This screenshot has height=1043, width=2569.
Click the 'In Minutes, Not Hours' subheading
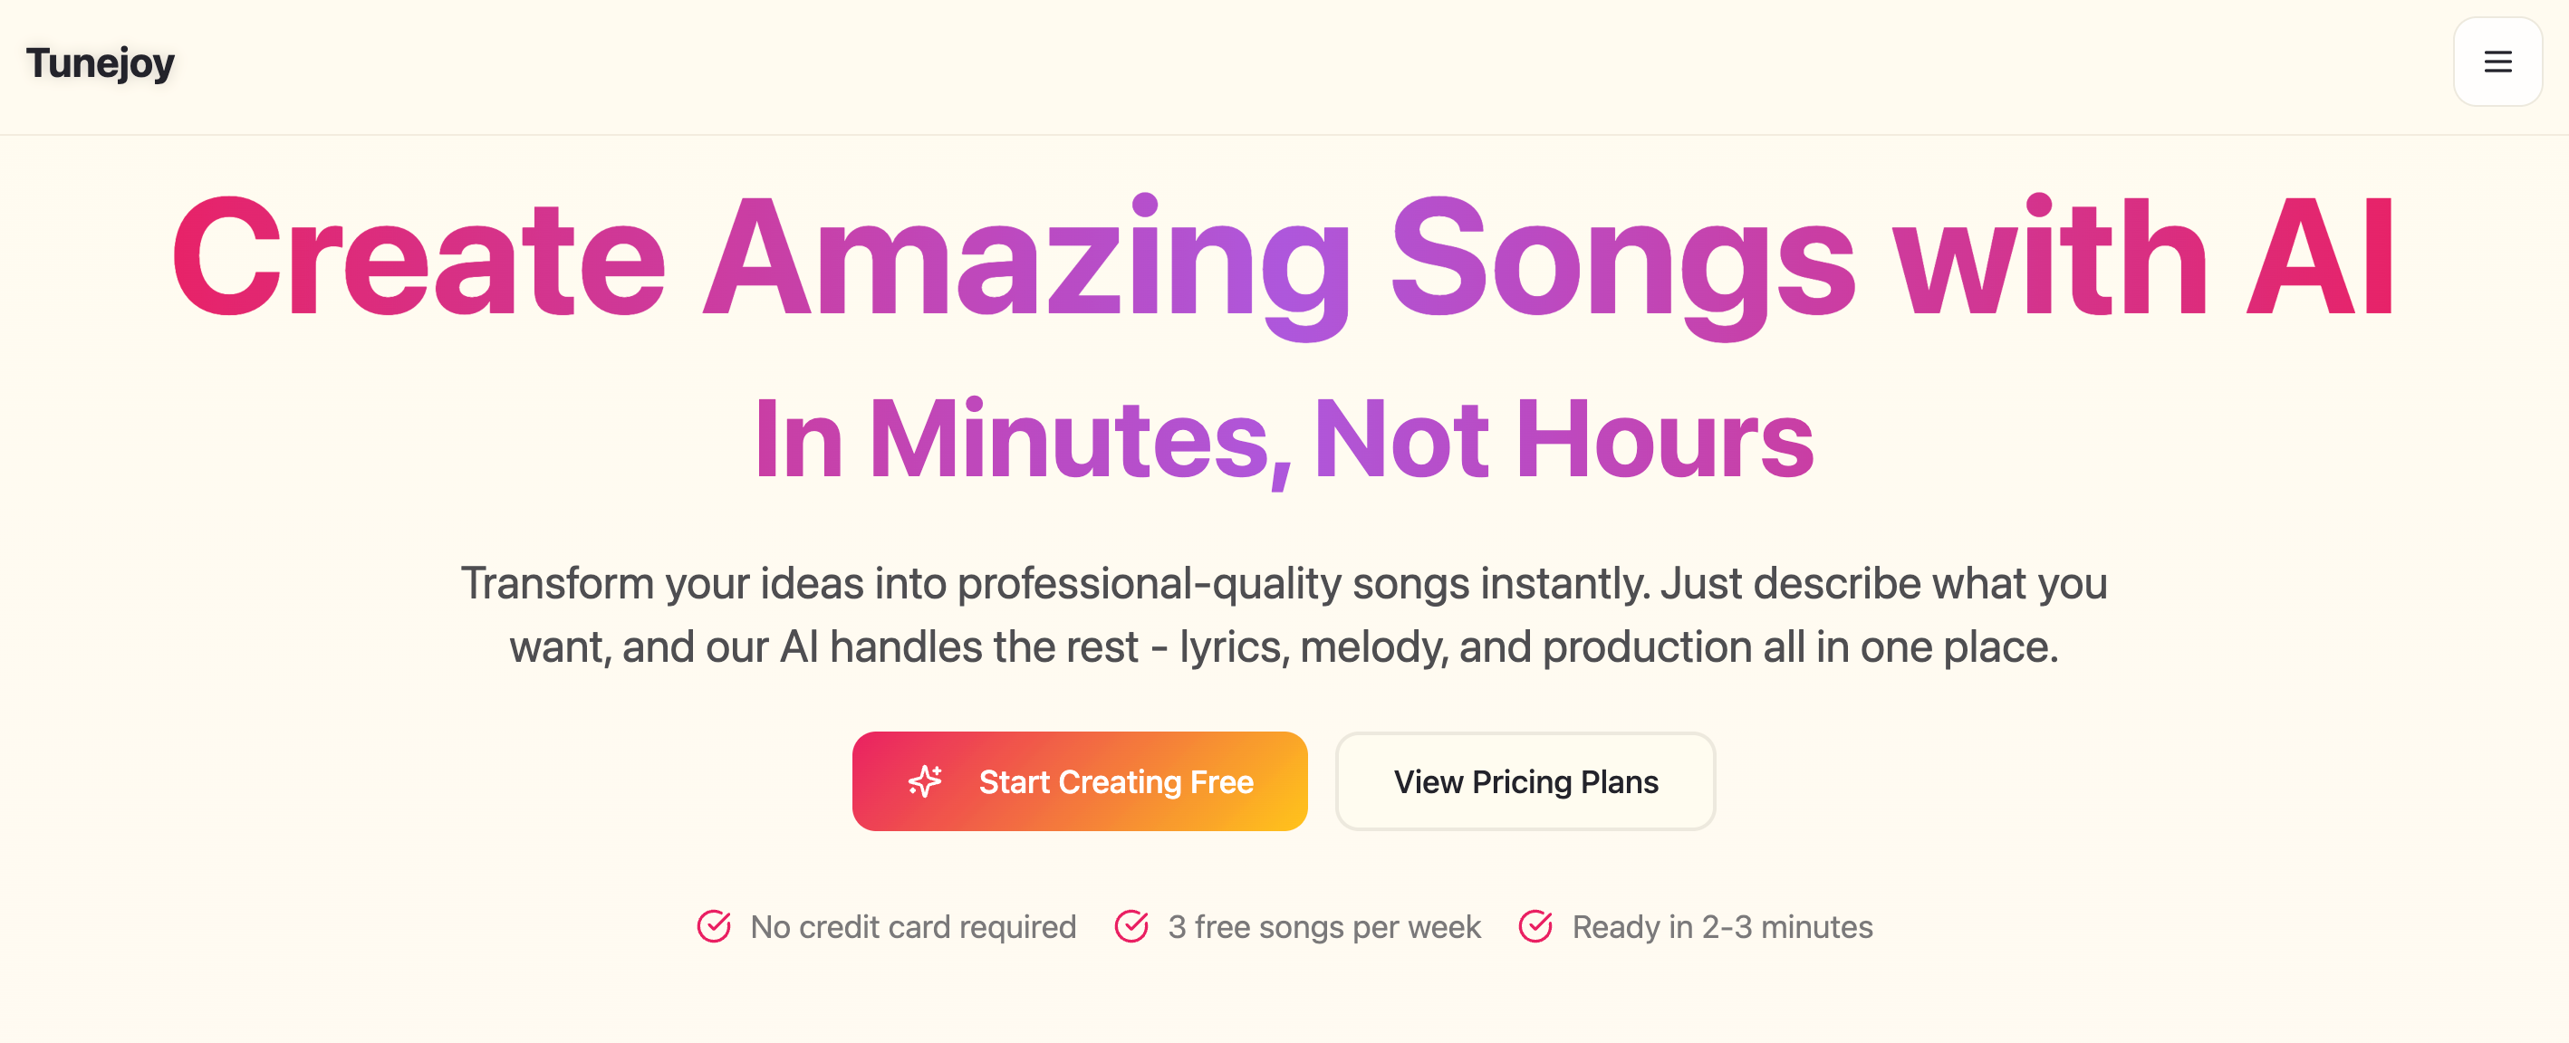click(1283, 441)
